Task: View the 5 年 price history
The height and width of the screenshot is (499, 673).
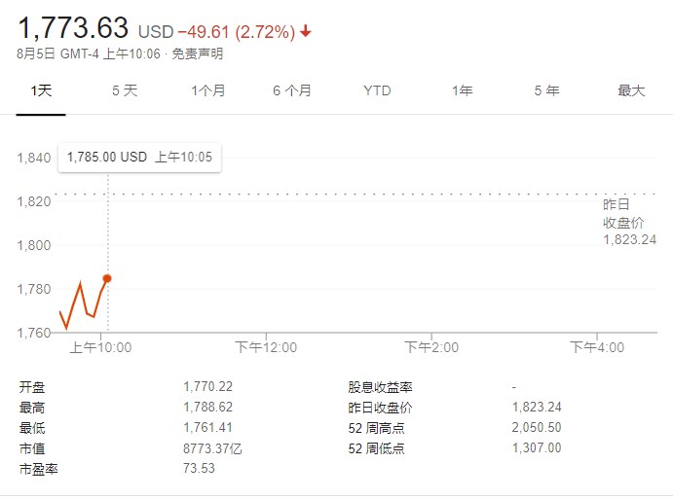Action: click(546, 90)
